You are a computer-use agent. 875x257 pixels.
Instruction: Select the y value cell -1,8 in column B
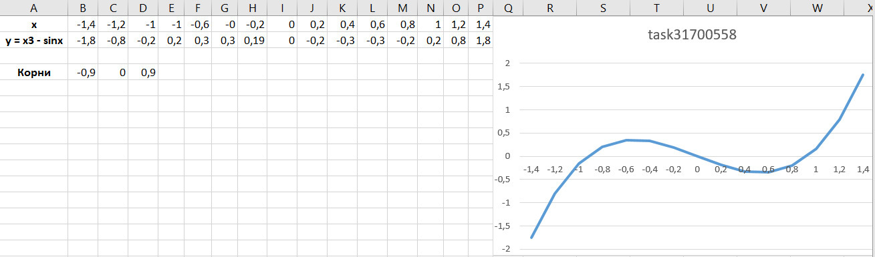(x=83, y=41)
